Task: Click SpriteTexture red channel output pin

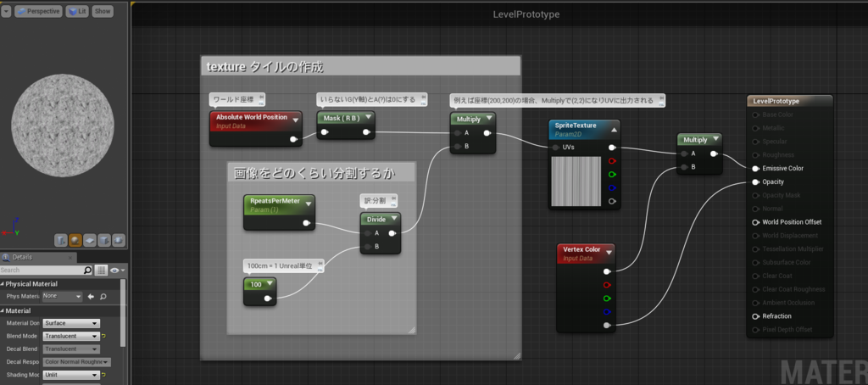Action: (x=612, y=161)
